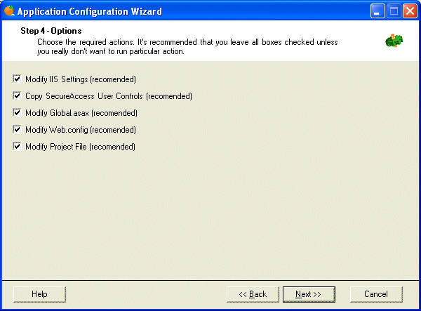Disable Modify Project File checkbox
Image resolution: width=421 pixels, height=311 pixels.
click(17, 147)
